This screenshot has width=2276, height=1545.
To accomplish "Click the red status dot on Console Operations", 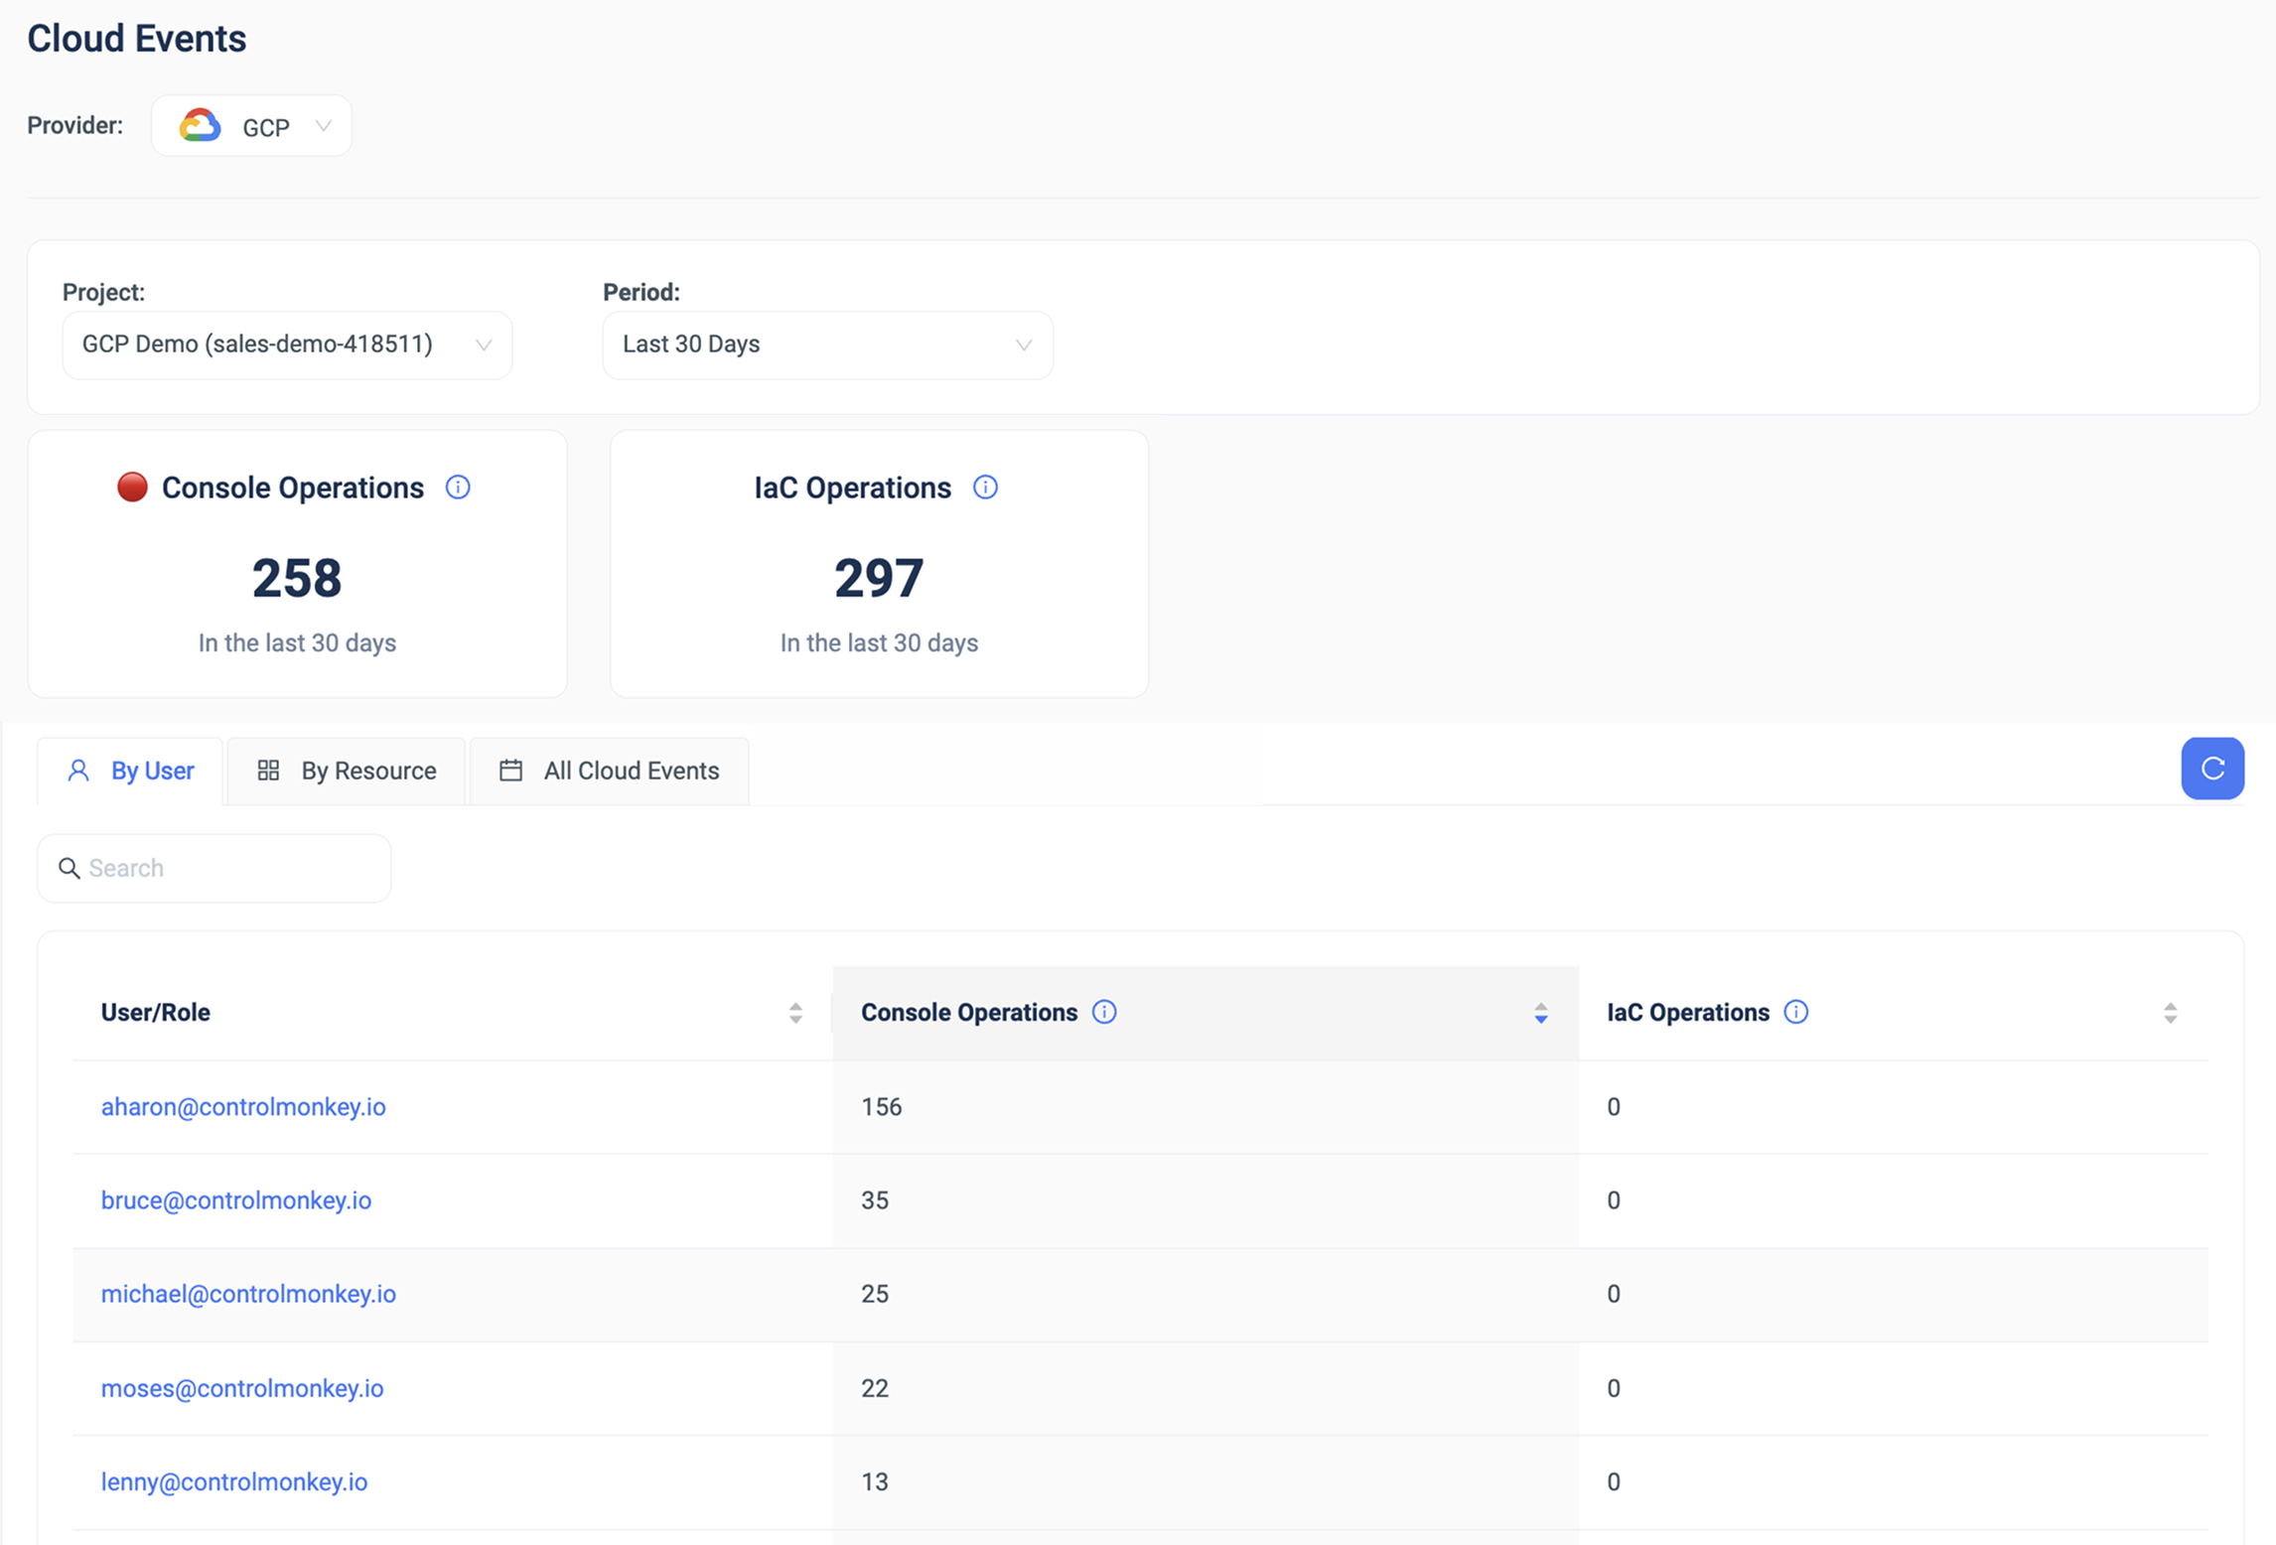I will click(x=132, y=488).
